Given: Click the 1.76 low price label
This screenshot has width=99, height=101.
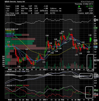Looking at the screenshot, I should click(76, 55).
